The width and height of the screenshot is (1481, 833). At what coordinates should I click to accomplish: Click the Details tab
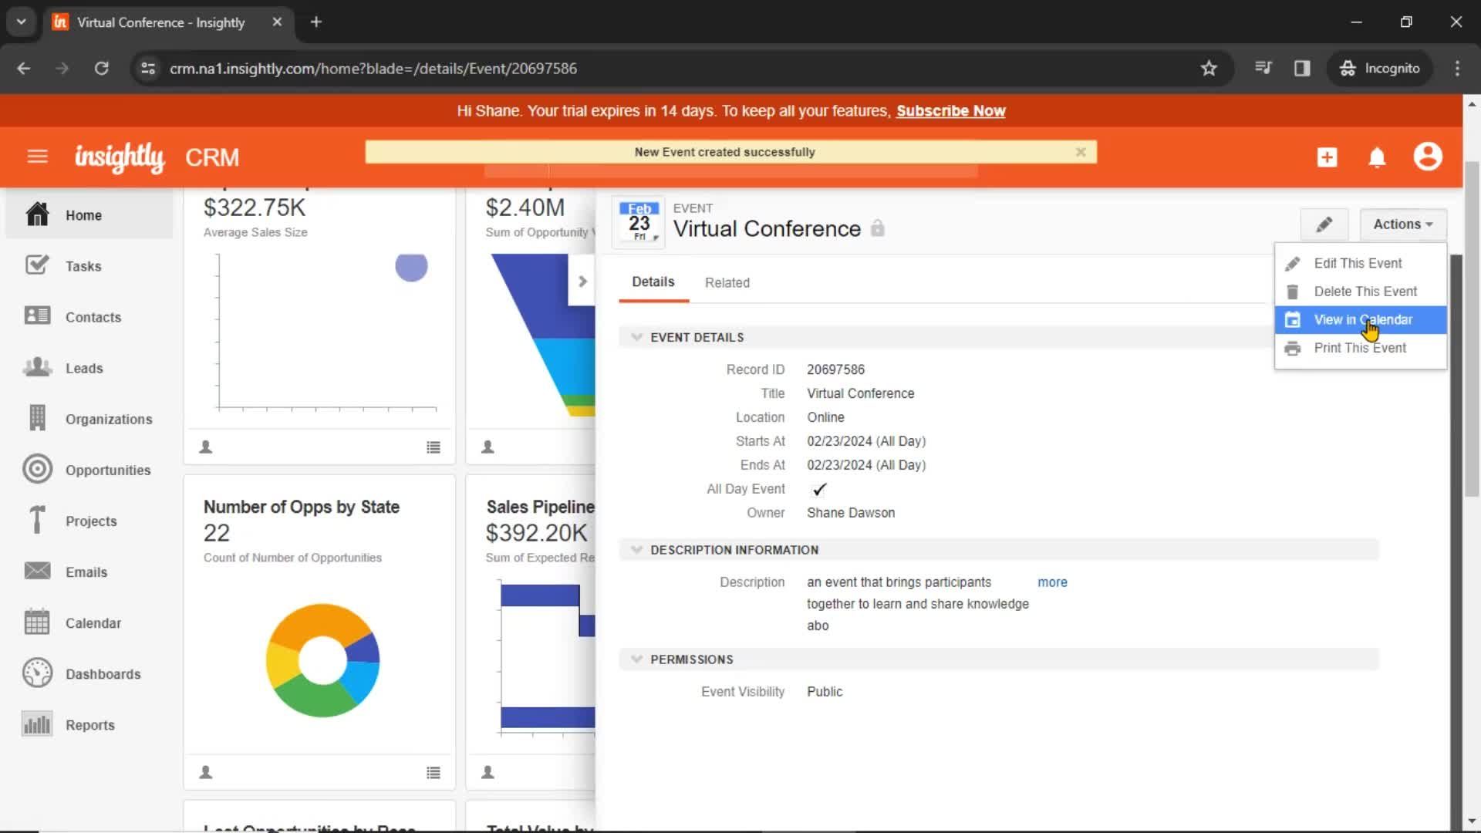(x=652, y=283)
